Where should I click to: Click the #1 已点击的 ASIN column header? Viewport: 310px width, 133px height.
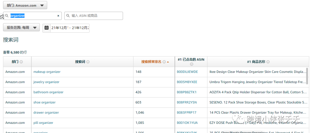(191, 62)
